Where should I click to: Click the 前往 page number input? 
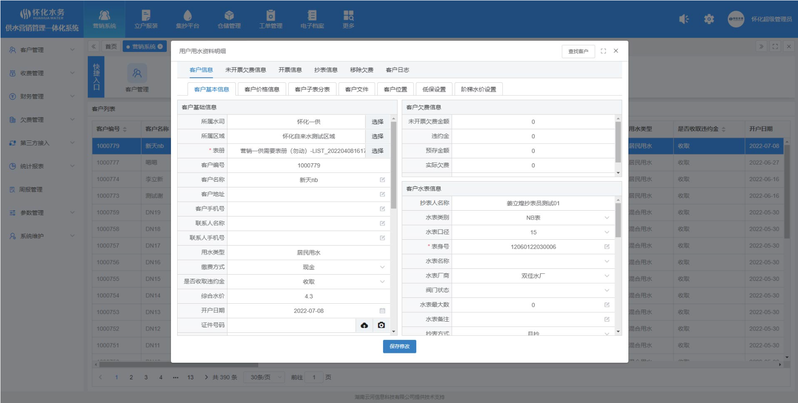(x=314, y=377)
